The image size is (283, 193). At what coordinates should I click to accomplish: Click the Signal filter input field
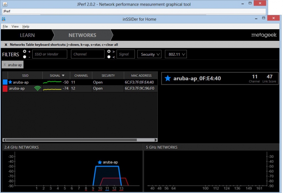(126, 54)
